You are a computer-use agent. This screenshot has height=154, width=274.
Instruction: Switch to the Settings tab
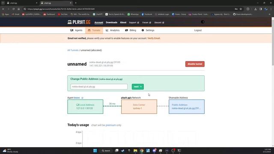point(148,30)
